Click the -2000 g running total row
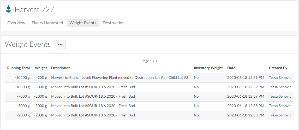The width and height of the screenshot is (299, 130). (23, 115)
